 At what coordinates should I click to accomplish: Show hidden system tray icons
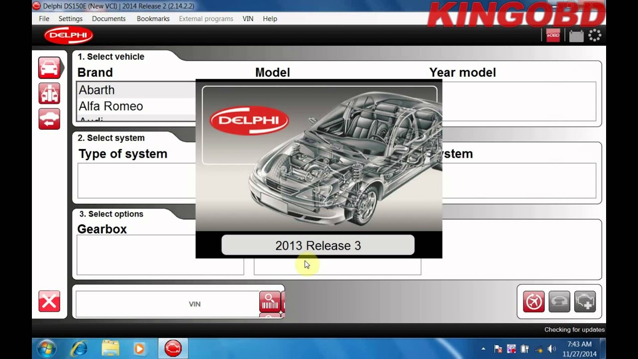click(483, 349)
